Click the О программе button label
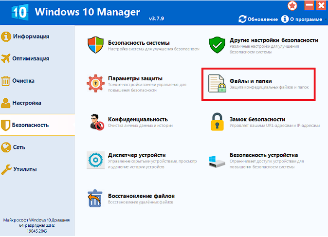 [306, 19]
